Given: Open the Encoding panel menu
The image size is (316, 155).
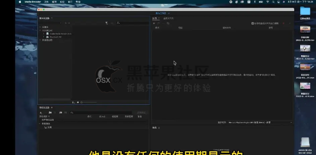Looking at the screenshot, I should (159, 128).
